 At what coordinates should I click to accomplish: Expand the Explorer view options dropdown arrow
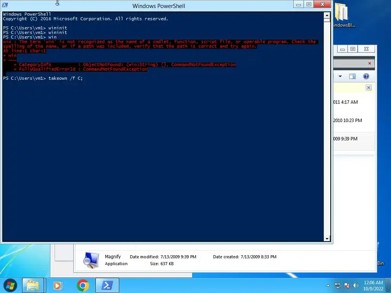click(x=340, y=76)
